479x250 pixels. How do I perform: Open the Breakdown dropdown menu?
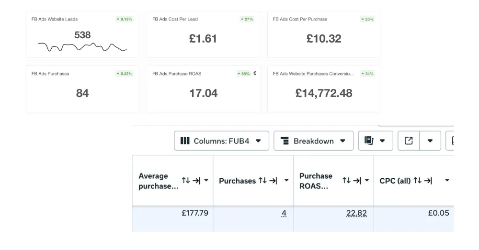[313, 141]
